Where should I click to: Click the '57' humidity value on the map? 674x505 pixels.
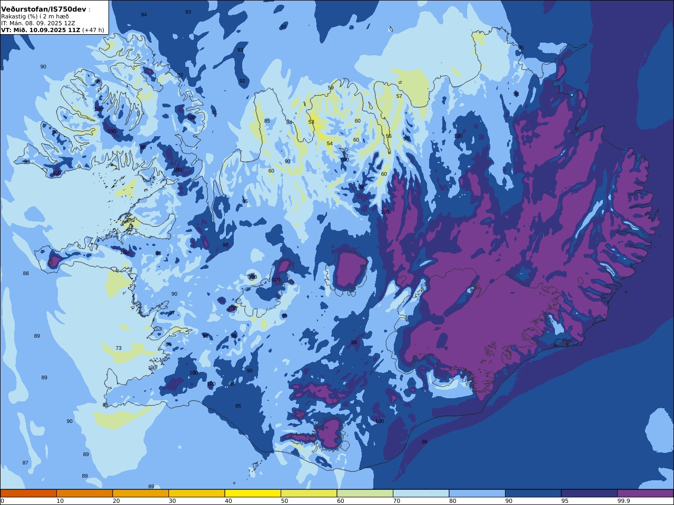(x=399, y=96)
